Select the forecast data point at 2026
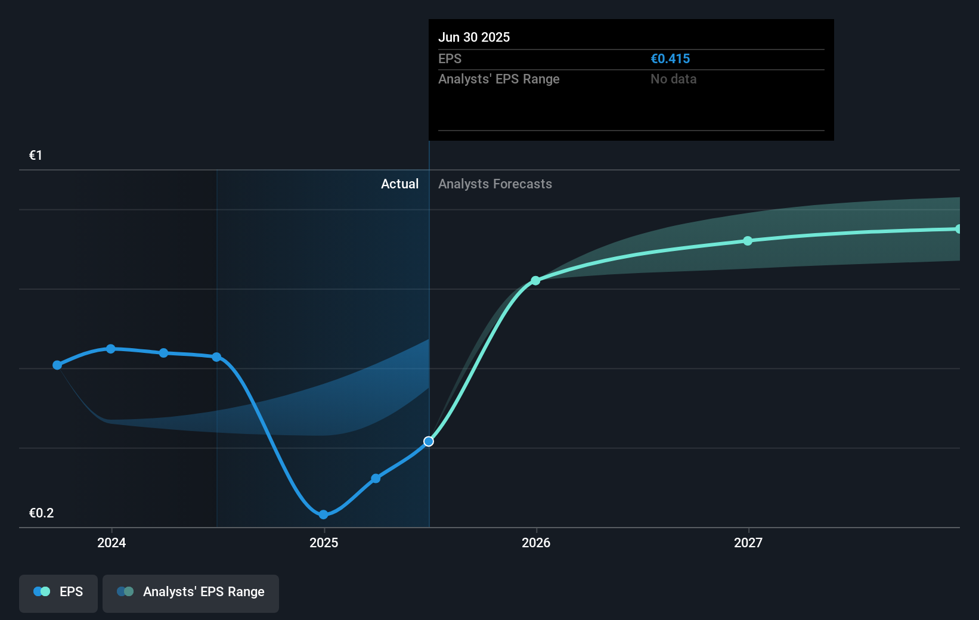979x620 pixels. click(535, 281)
